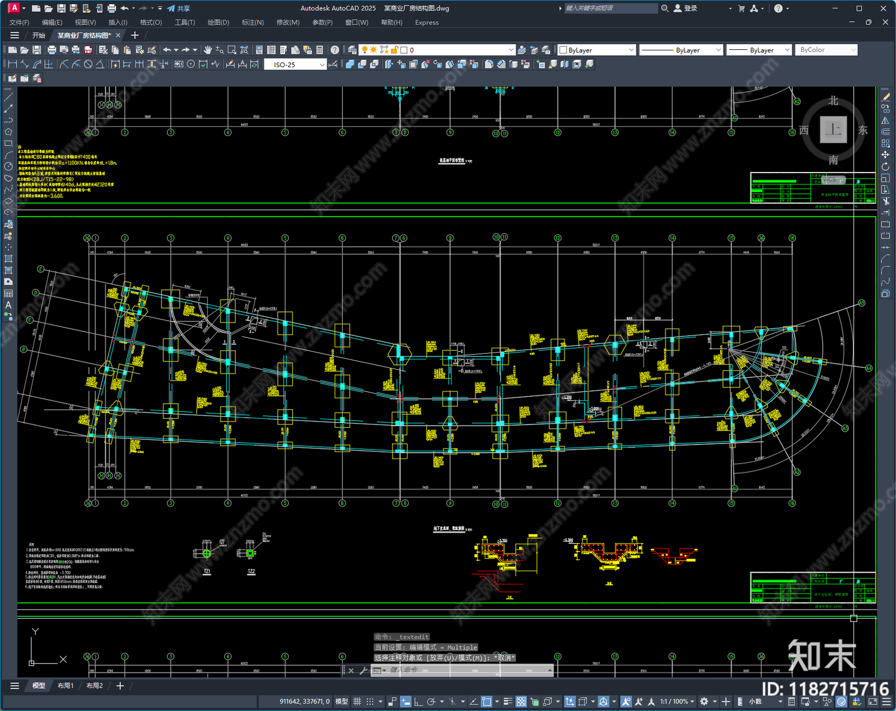896x711 pixels.
Task: Click the 模型 model space button in status bar
Action: (x=342, y=701)
